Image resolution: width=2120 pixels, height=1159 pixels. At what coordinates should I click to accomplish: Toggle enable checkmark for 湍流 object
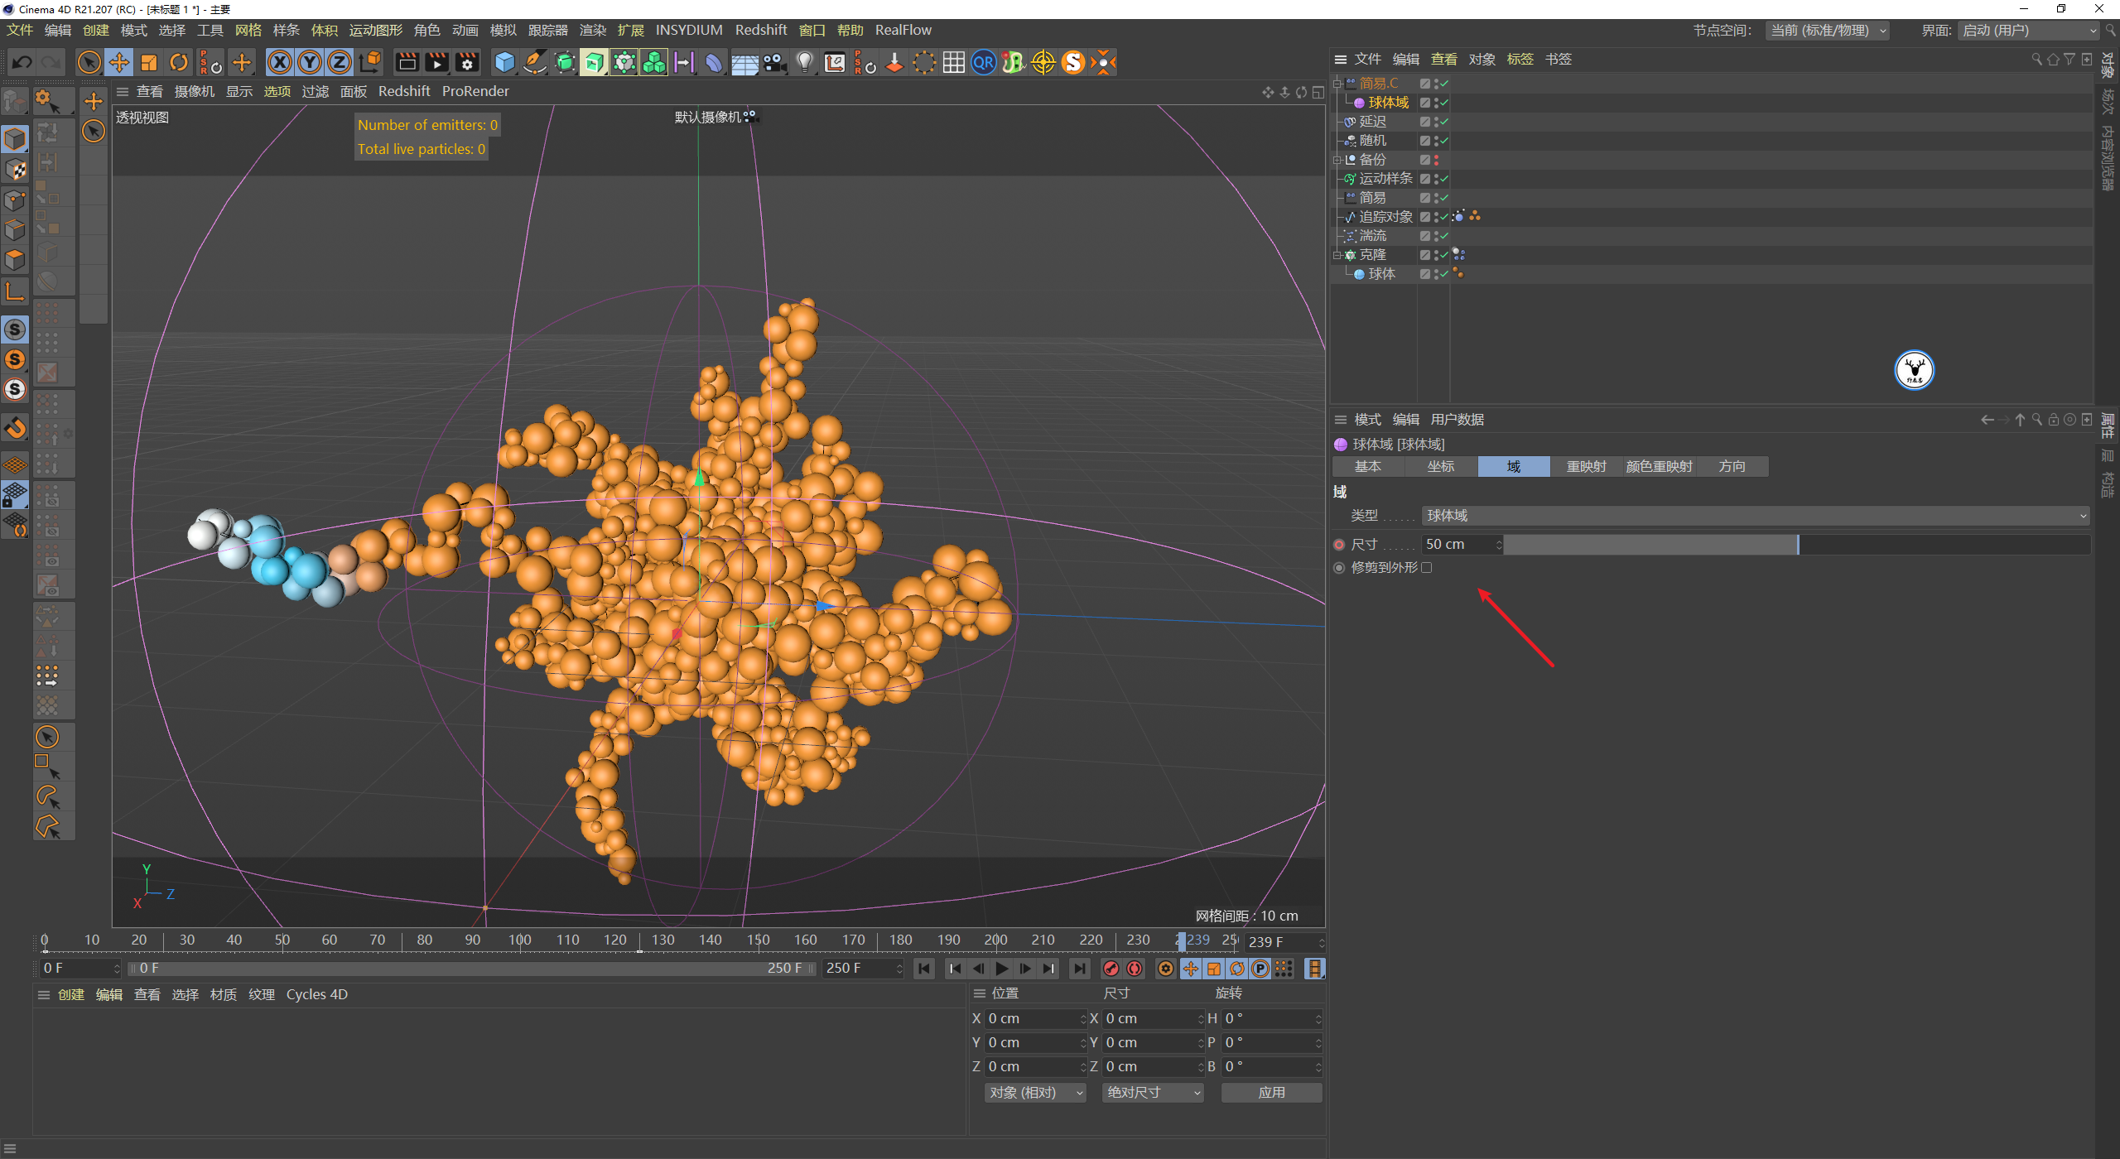(x=1443, y=236)
